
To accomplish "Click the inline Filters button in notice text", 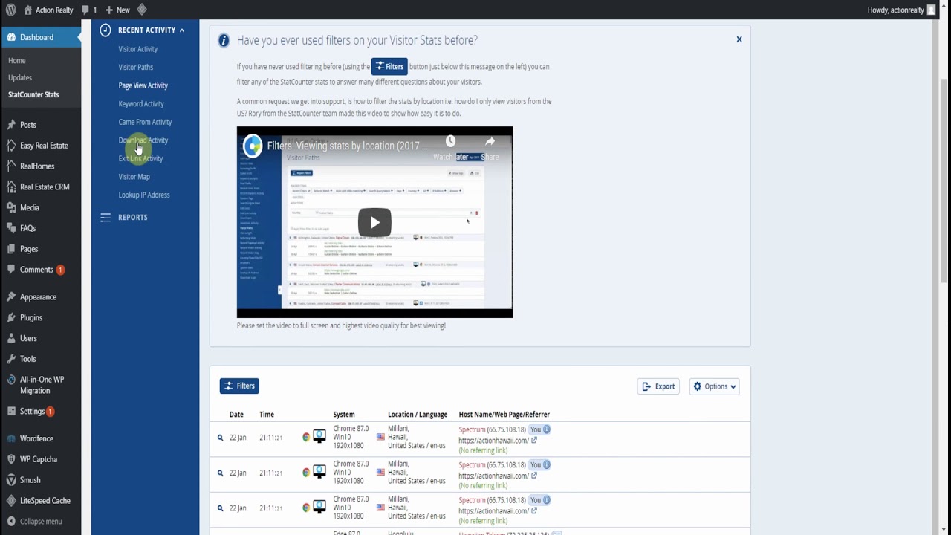I will (389, 66).
